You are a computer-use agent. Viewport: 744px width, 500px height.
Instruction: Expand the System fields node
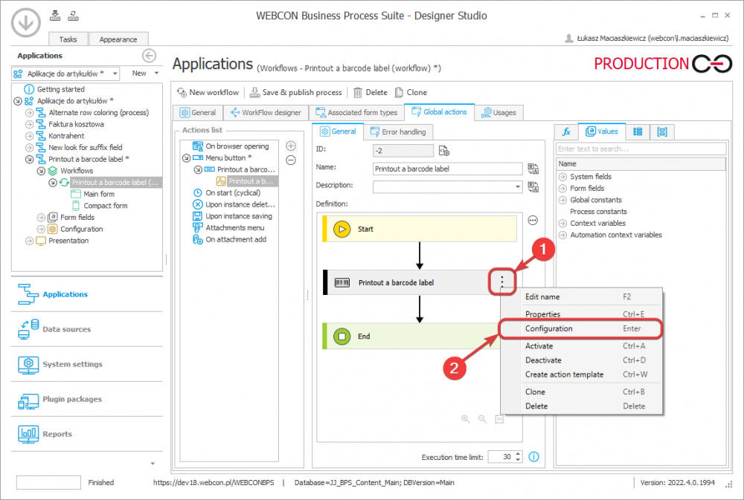(x=562, y=177)
